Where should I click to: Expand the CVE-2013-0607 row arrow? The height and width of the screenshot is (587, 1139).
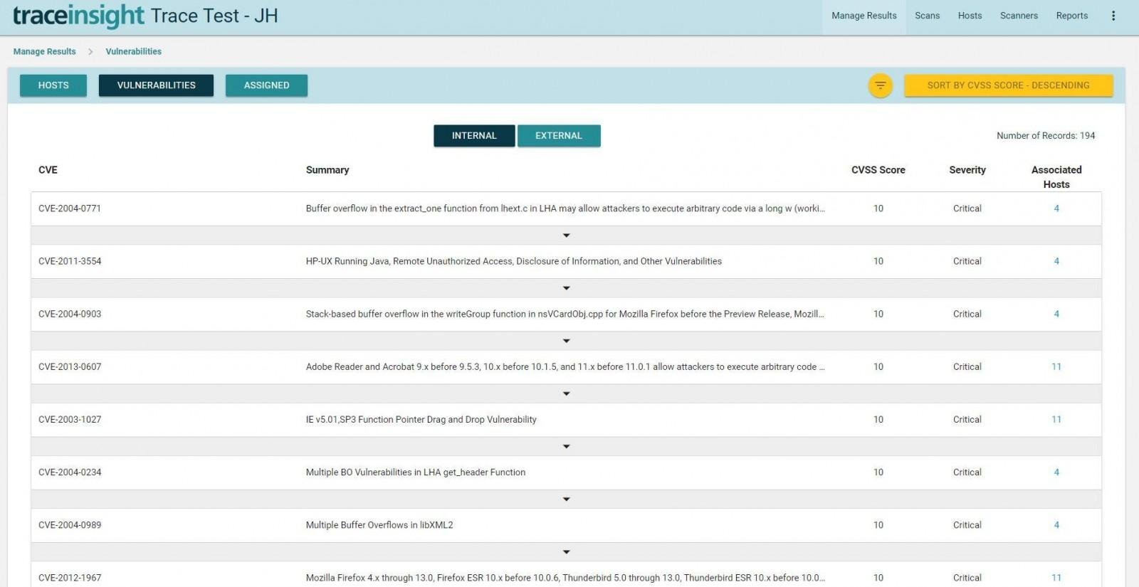[566, 393]
